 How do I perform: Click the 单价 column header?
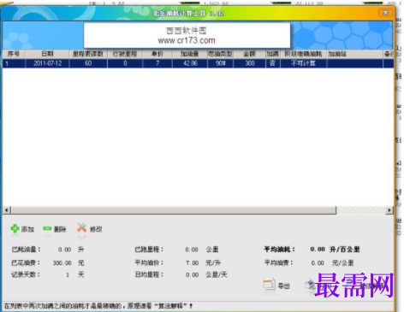click(x=157, y=54)
